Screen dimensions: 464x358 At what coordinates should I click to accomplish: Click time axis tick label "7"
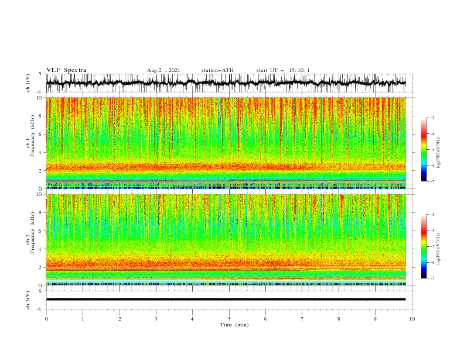pyautogui.click(x=302, y=319)
